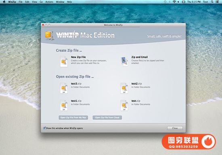222x155 pixels.
Task: Open the Apple menu
Action: (x=4, y=2)
